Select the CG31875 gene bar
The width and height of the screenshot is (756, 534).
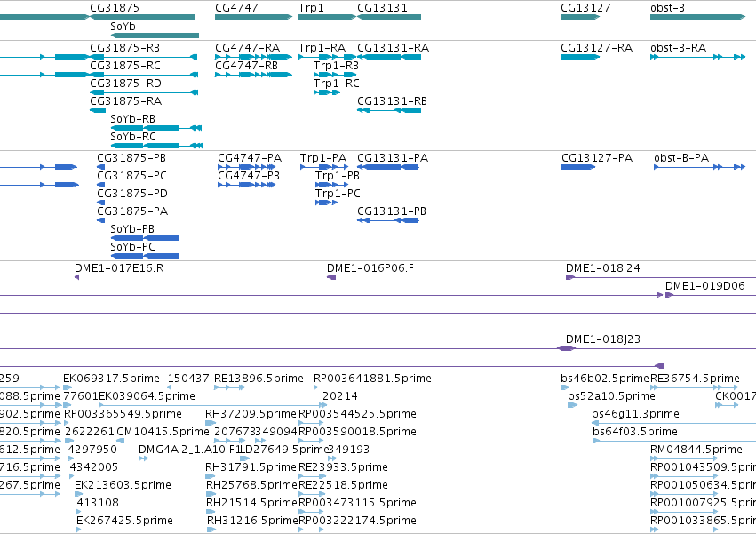click(142, 17)
